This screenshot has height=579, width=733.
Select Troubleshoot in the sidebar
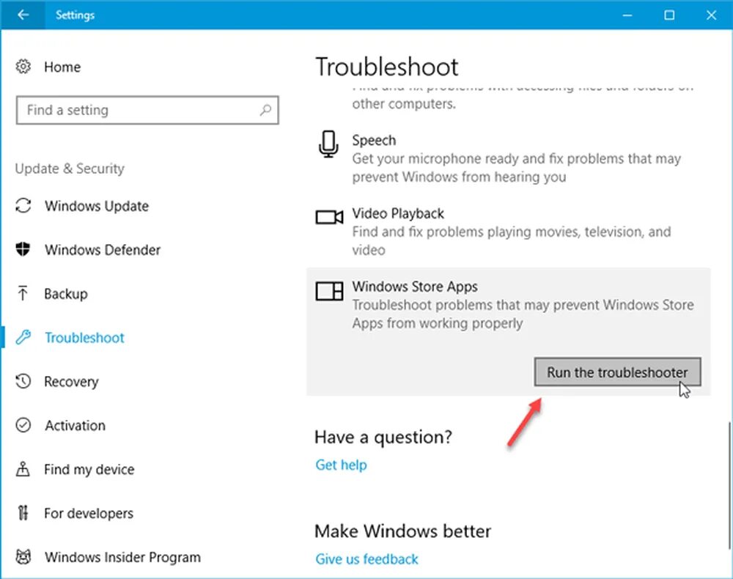(84, 338)
